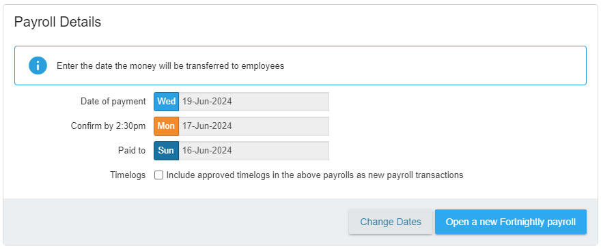The width and height of the screenshot is (601, 249).
Task: Click the orange Mon day badge
Action: pos(167,126)
